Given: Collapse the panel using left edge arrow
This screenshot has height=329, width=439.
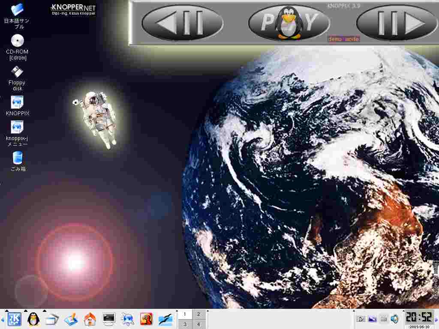Looking at the screenshot, I should coord(2,320).
